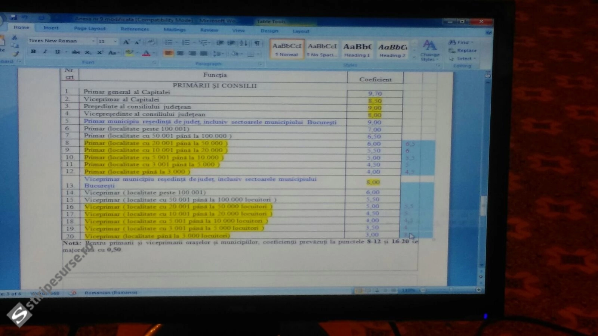Viewport: 598px width, 336px height.
Task: Click the bulleted list icon
Action: tap(169, 42)
